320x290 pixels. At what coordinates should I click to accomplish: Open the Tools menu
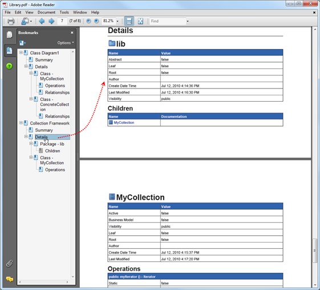click(64, 13)
